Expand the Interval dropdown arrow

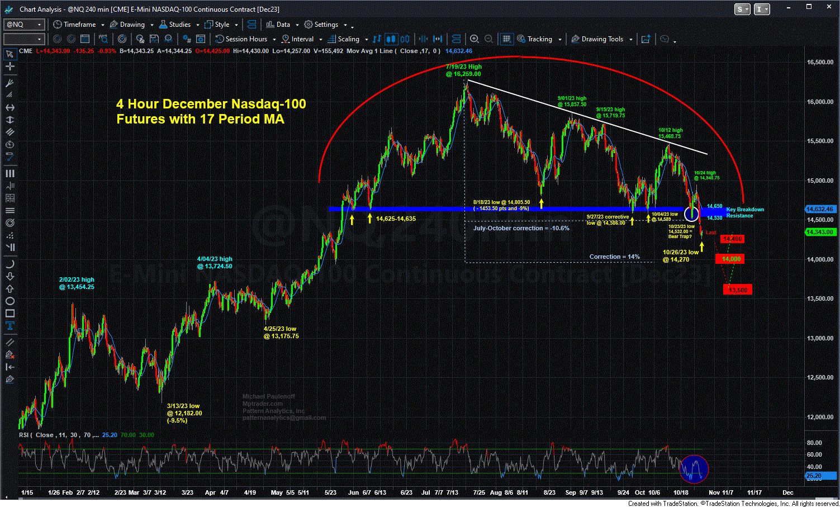[x=320, y=40]
